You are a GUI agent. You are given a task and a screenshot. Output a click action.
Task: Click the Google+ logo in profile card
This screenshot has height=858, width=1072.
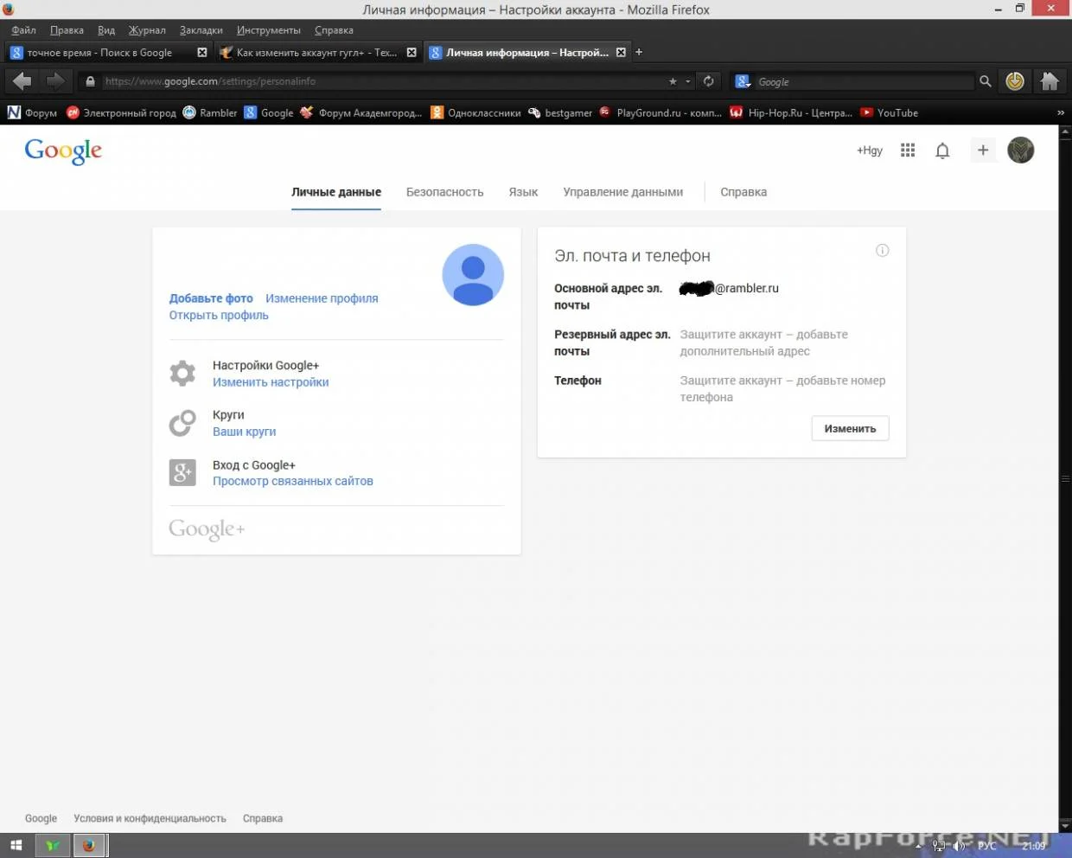pyautogui.click(x=207, y=529)
